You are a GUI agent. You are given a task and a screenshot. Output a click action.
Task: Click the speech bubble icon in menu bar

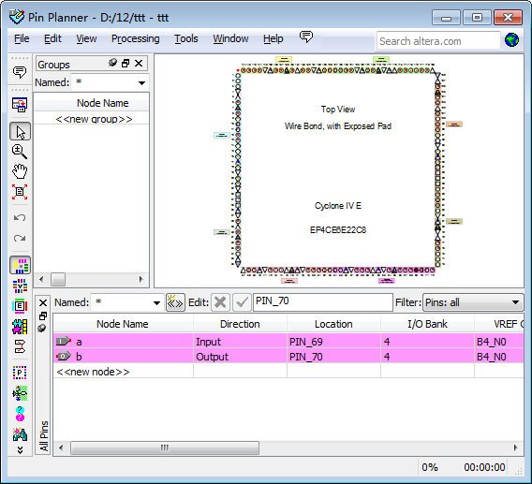pyautogui.click(x=306, y=37)
